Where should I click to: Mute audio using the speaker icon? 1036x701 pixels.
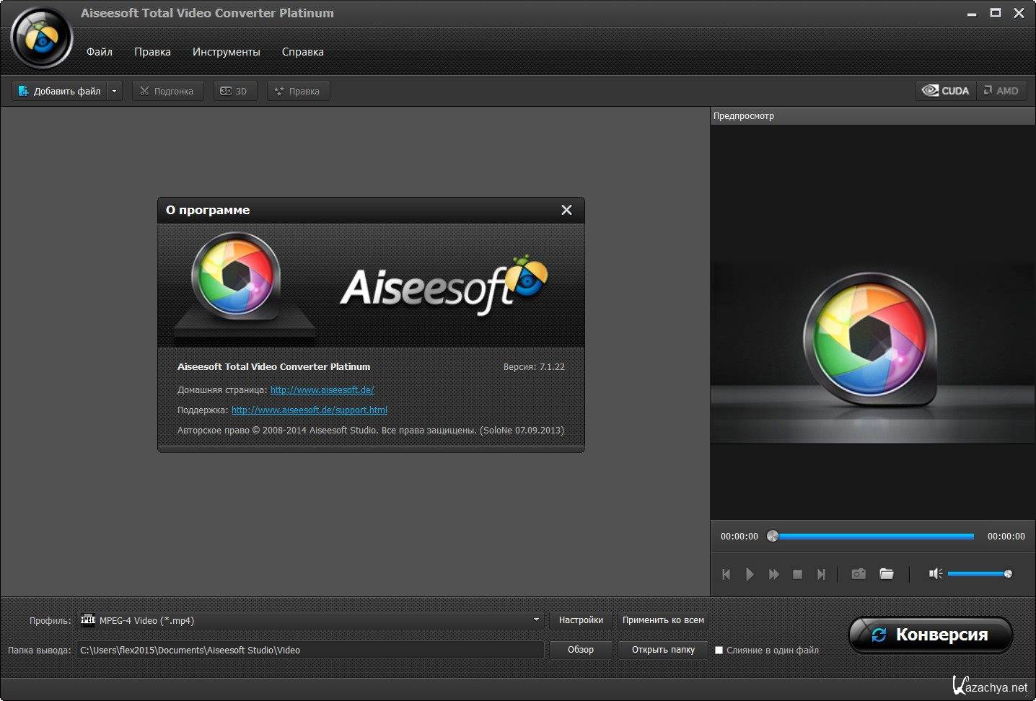(935, 574)
